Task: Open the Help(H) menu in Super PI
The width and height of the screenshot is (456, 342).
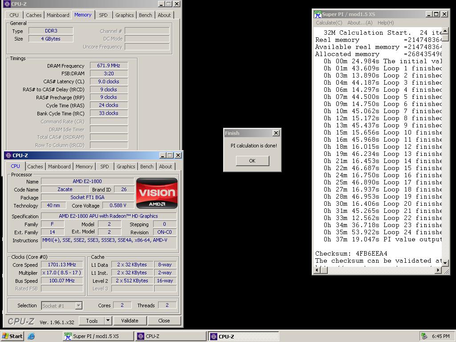Action: coord(386,23)
